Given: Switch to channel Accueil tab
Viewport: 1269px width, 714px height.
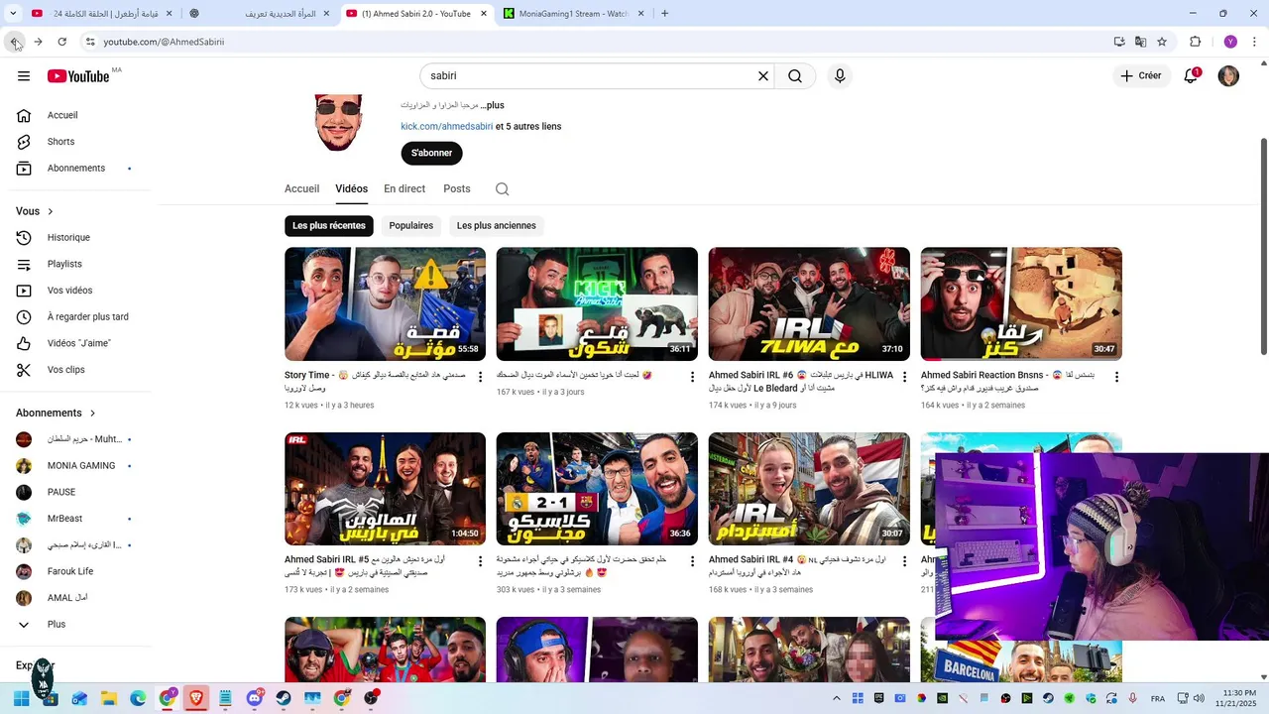Looking at the screenshot, I should click(301, 188).
